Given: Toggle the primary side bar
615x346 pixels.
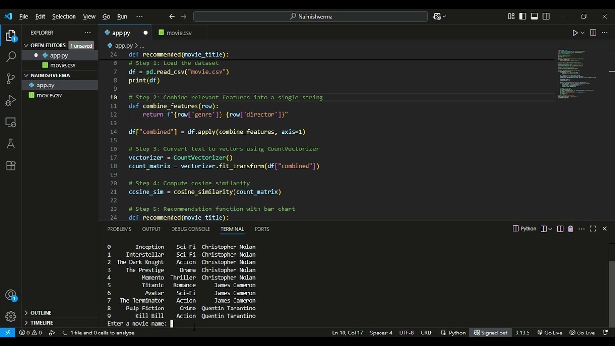Looking at the screenshot, I should pos(523,16).
